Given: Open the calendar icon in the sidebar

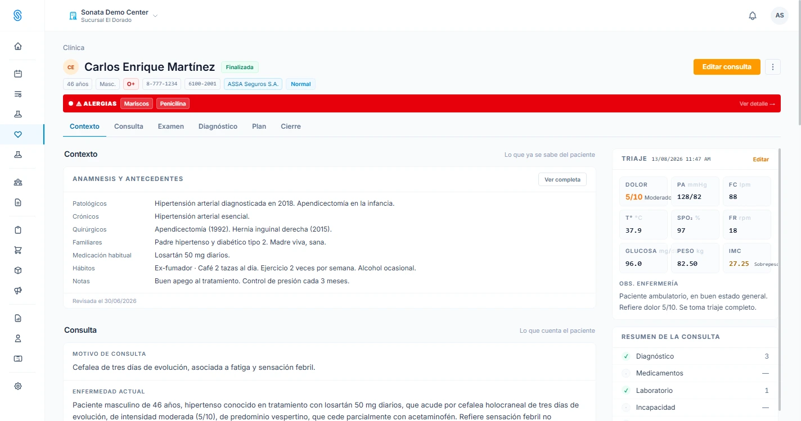Looking at the screenshot, I should [x=18, y=74].
